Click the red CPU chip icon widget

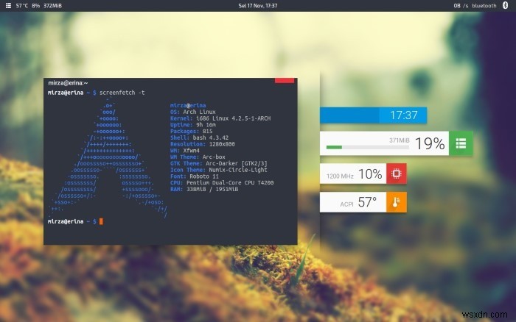397,173
